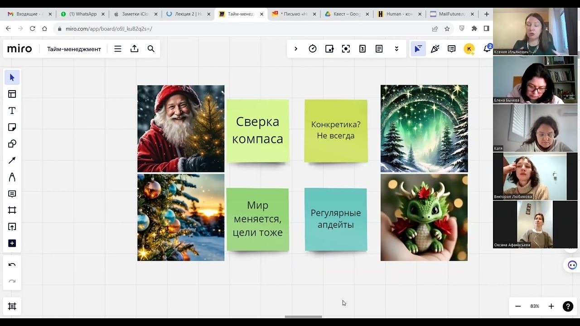Go to the browser home page
580x326 pixels.
(44, 29)
